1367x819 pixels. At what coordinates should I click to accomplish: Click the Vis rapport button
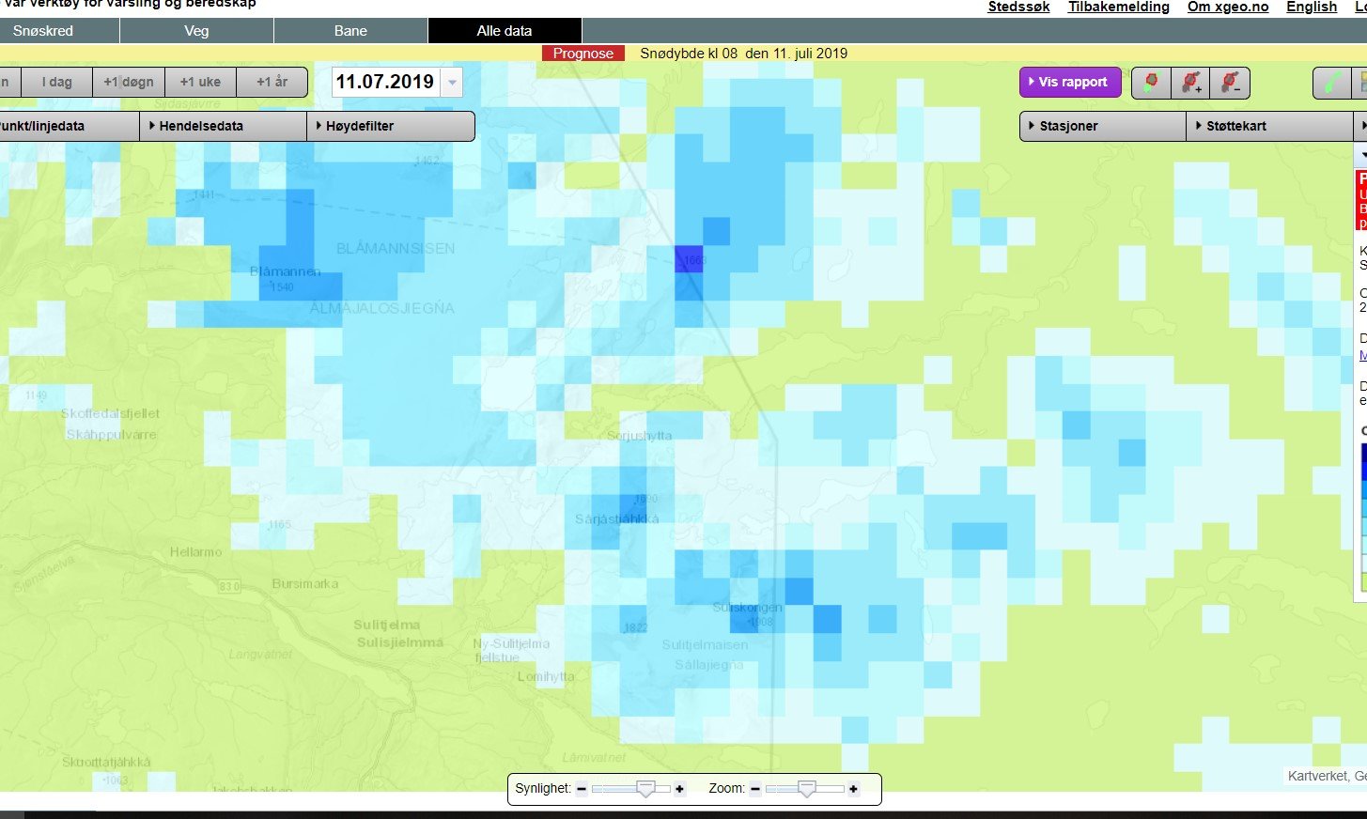1070,82
